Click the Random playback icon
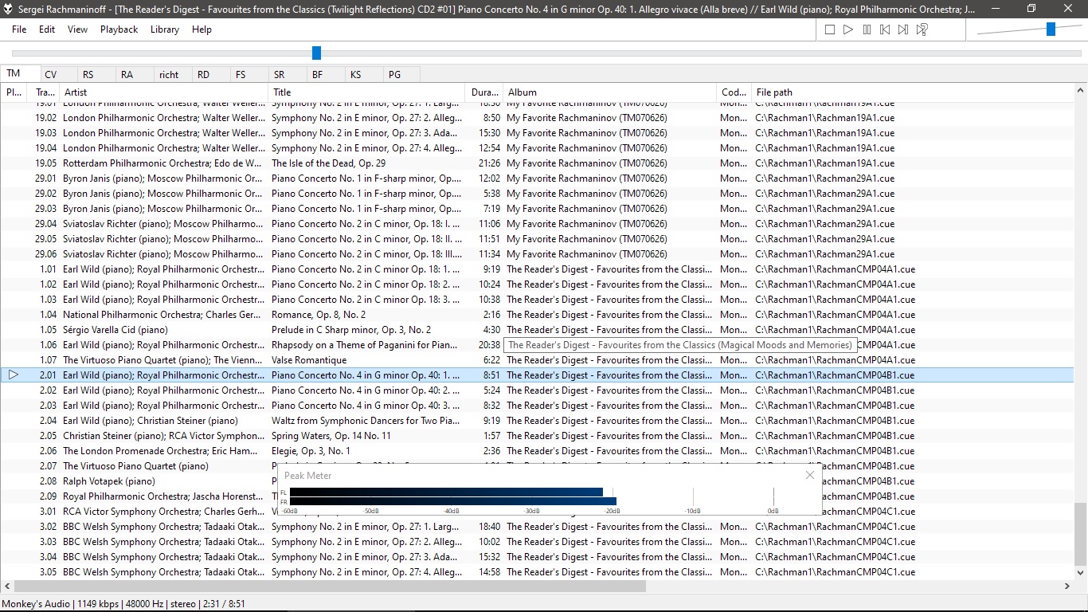This screenshot has height=612, width=1088. [x=922, y=29]
